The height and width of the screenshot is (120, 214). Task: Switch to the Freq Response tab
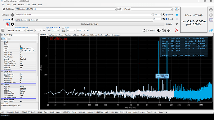pyautogui.click(x=52, y=35)
